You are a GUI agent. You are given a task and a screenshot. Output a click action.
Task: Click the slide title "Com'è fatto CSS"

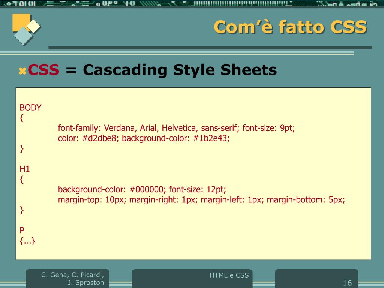pyautogui.click(x=291, y=27)
